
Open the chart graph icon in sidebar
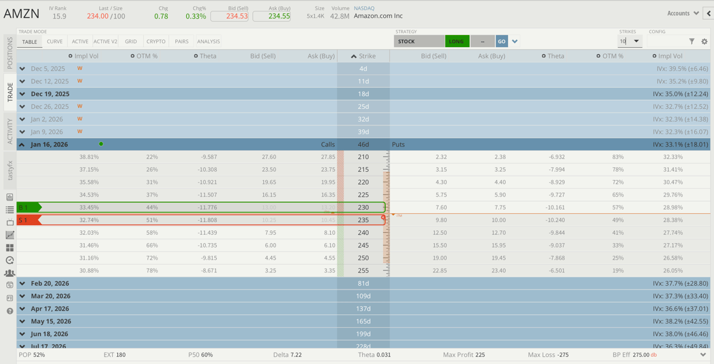[10, 235]
